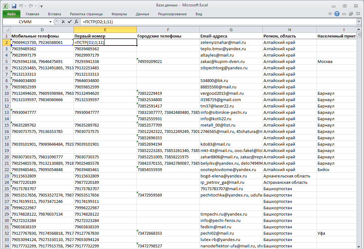Click cell with zelenyiznahar@mail.ru
The image size is (364, 249).
[x=231, y=43]
